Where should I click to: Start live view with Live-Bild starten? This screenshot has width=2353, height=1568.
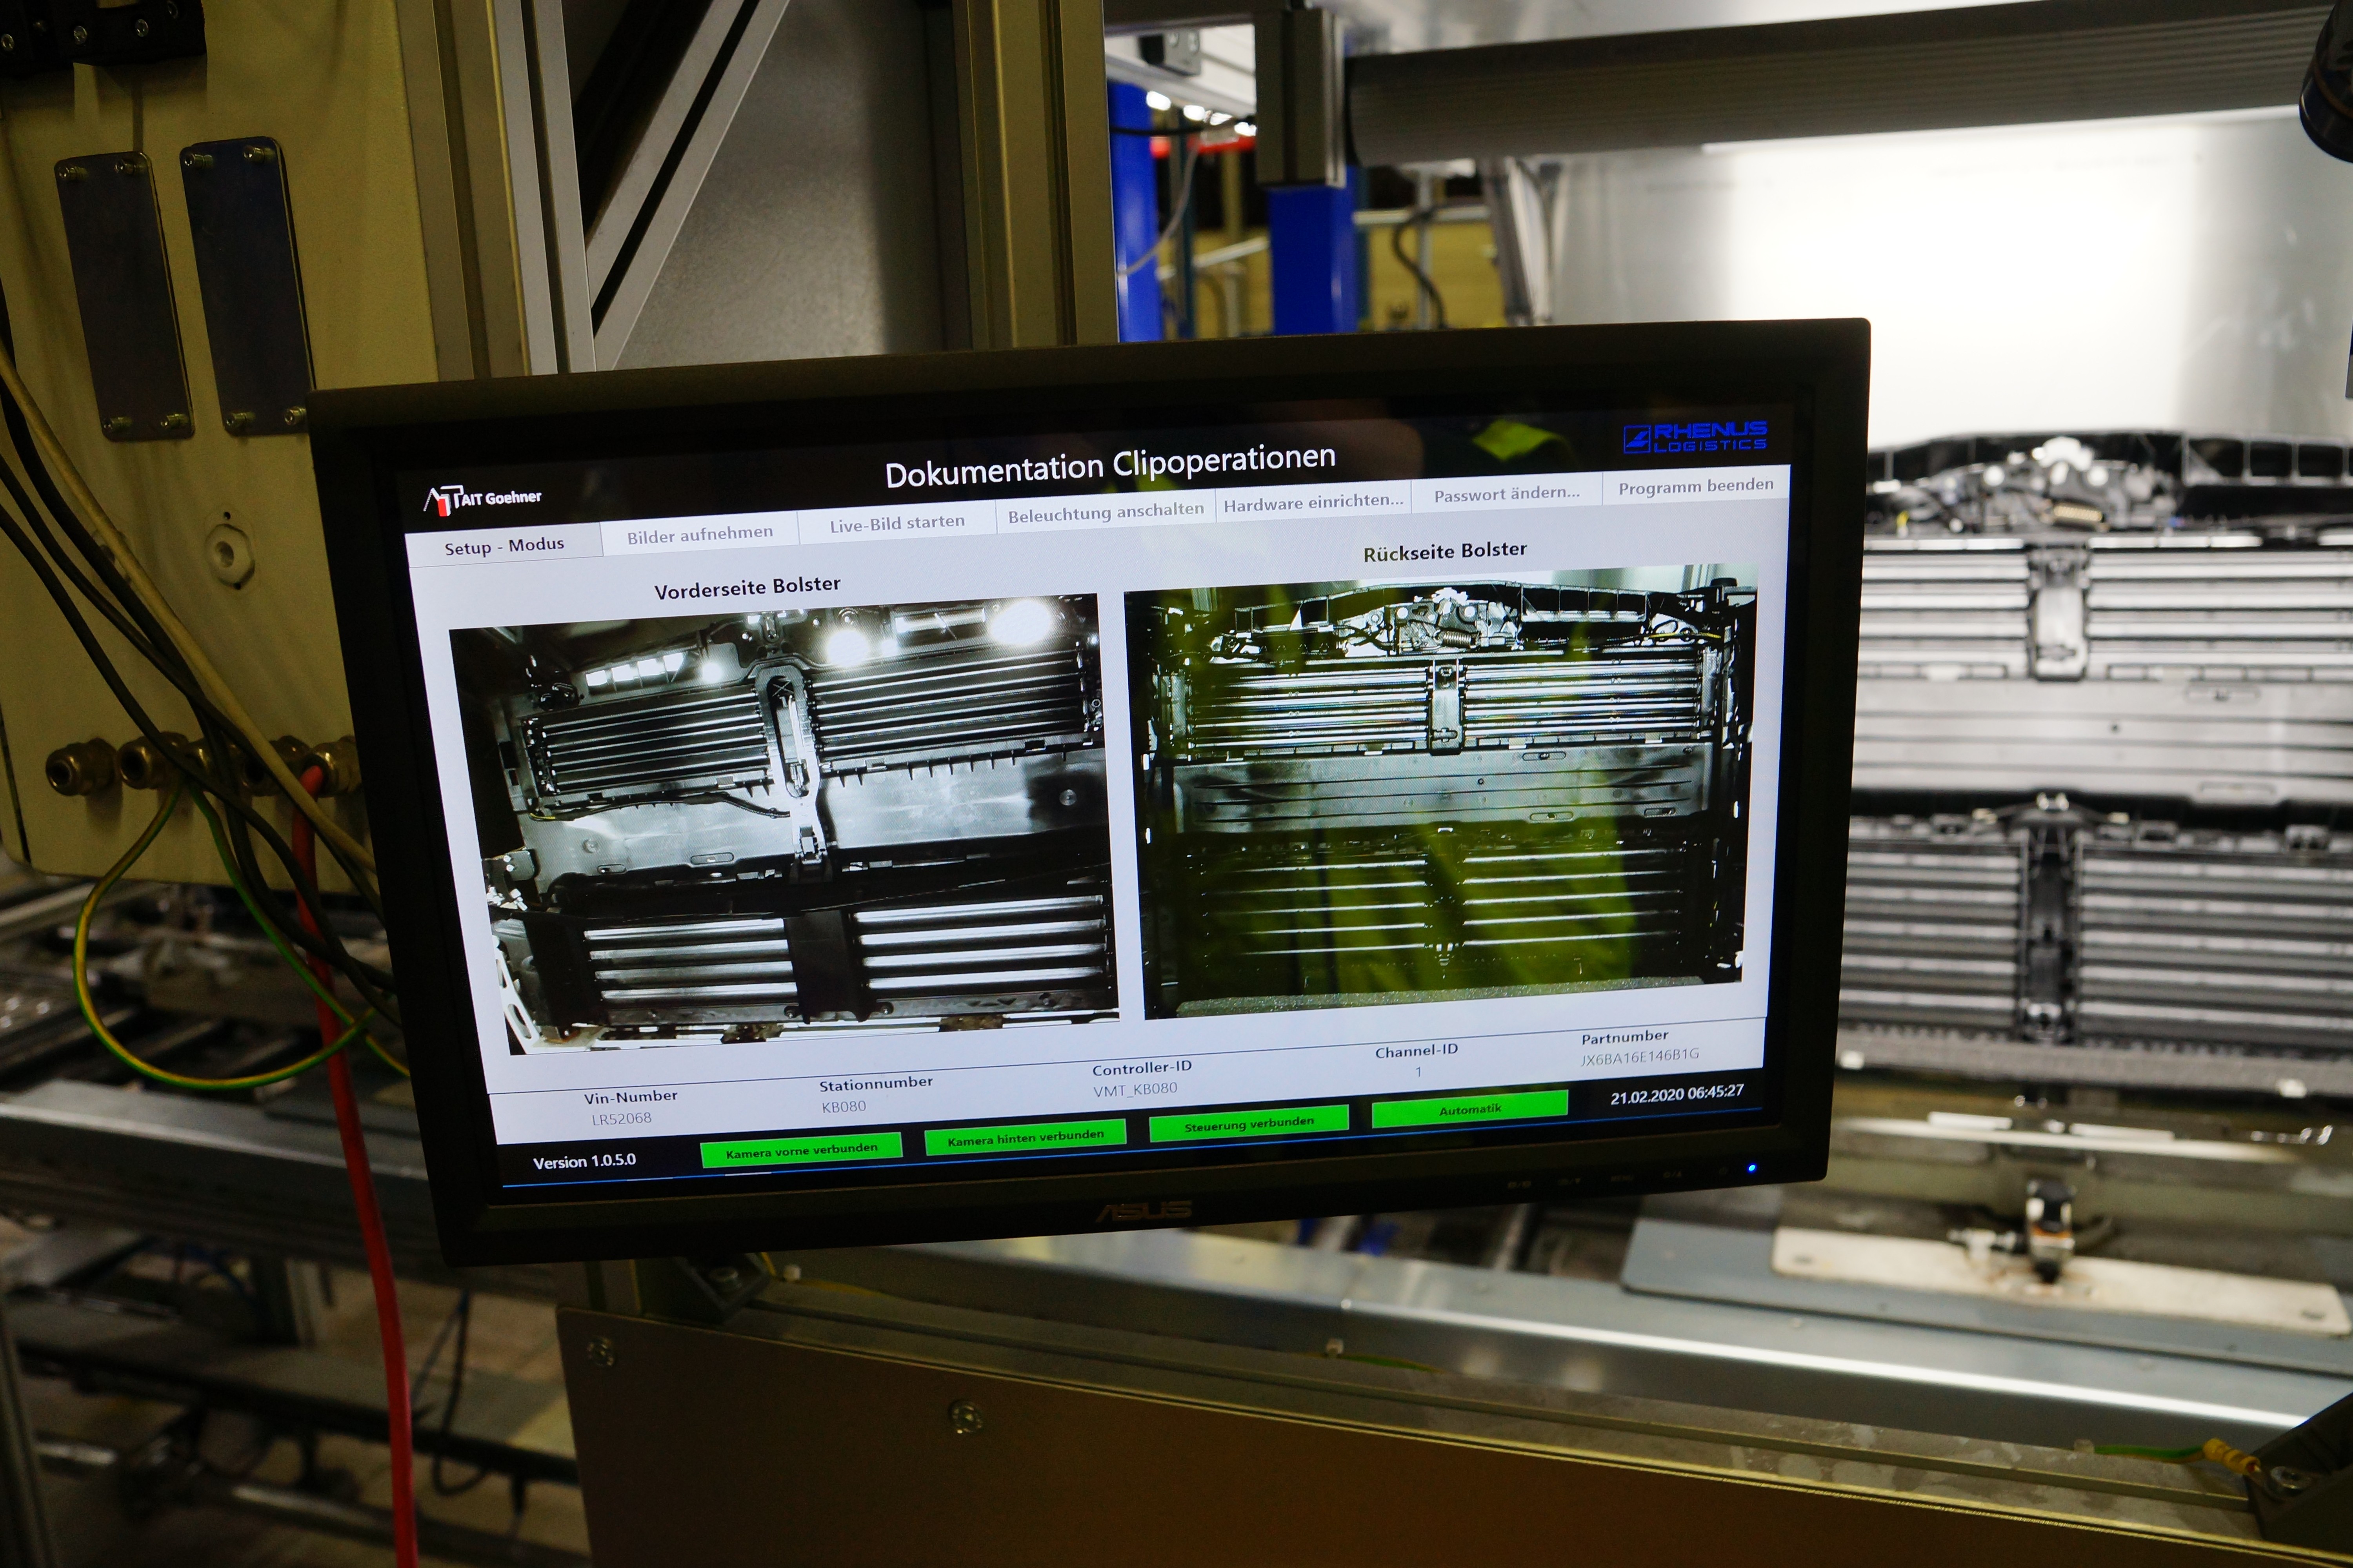click(x=896, y=523)
